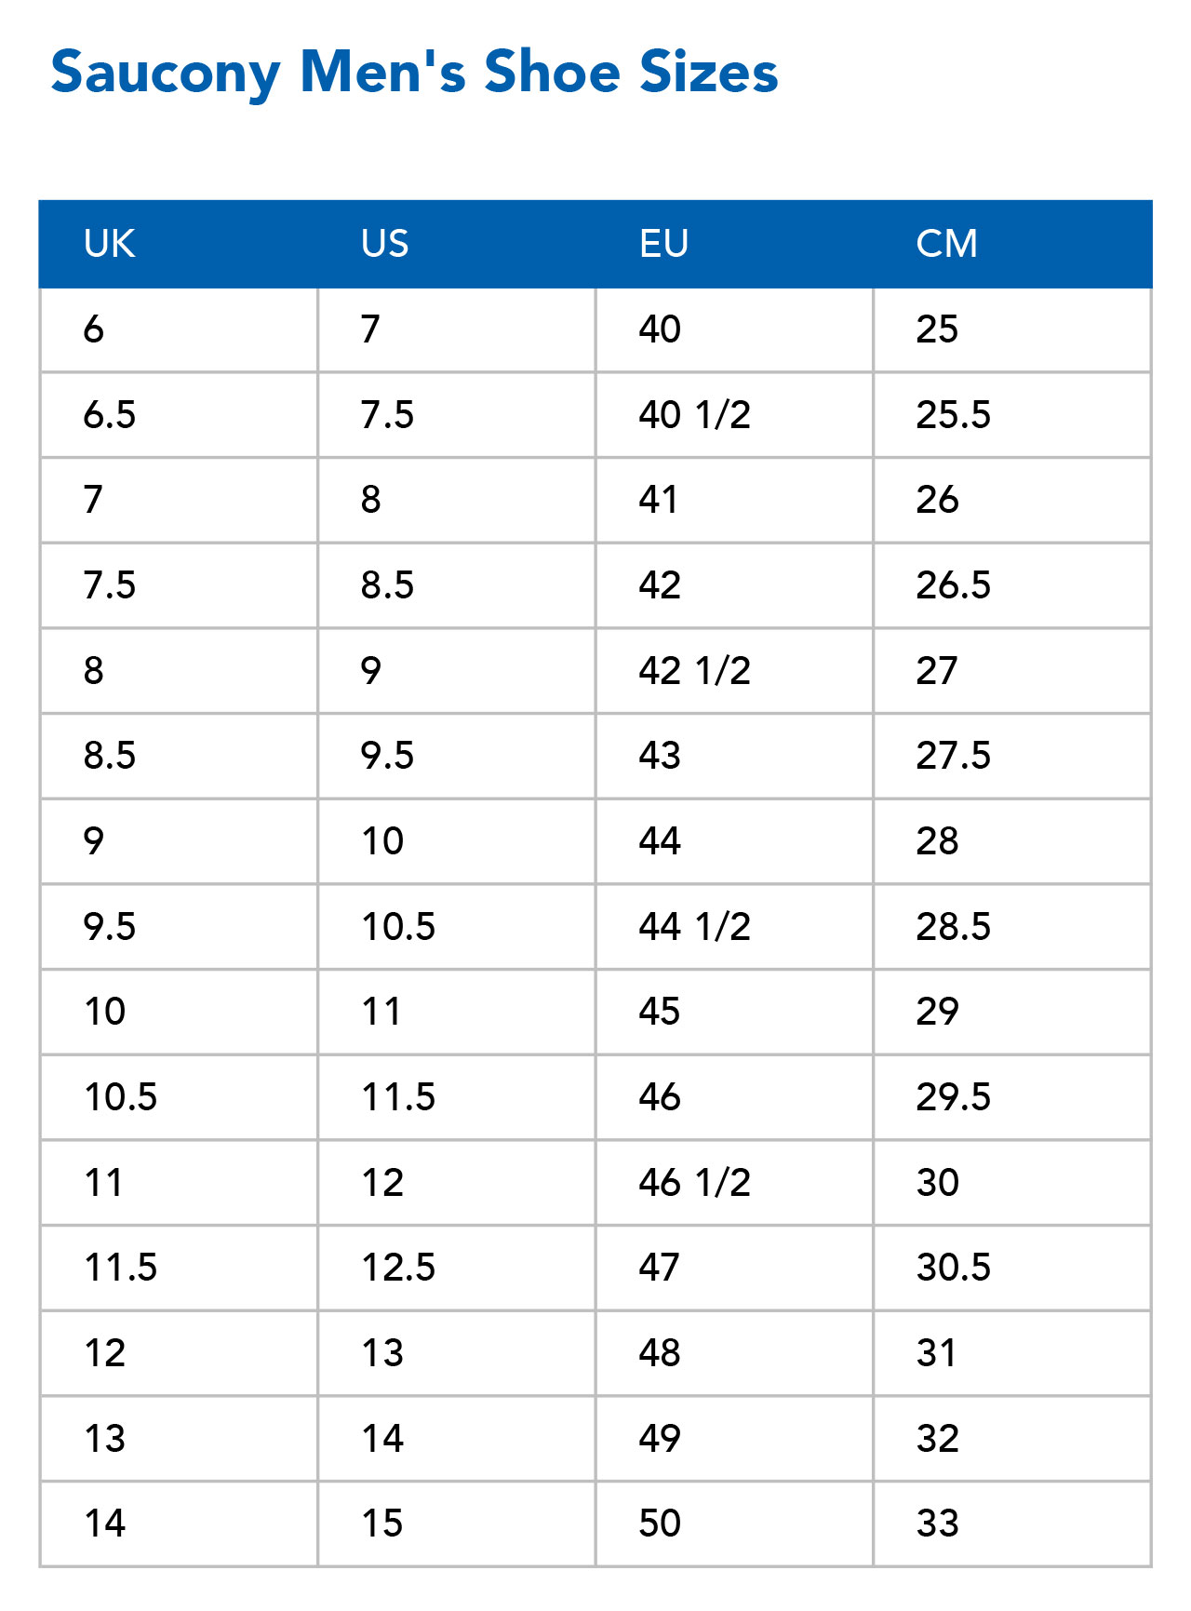Click the CM column header
Screen dimensions: 1191x1611
(x=1012, y=244)
